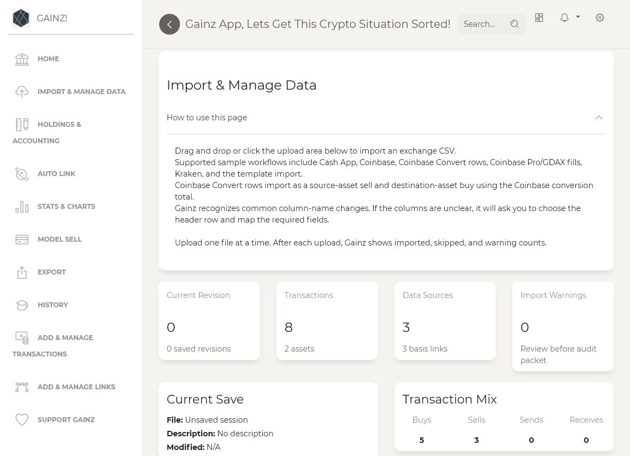Viewport: 630px width, 456px height.
Task: Click "File: Unsaved session" line
Action: tap(207, 420)
